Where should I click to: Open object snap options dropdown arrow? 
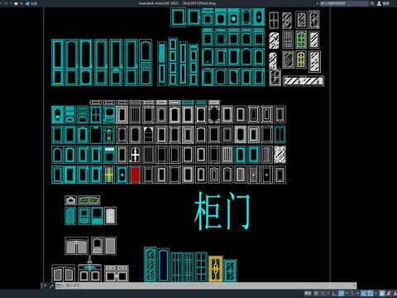[x=375, y=293]
